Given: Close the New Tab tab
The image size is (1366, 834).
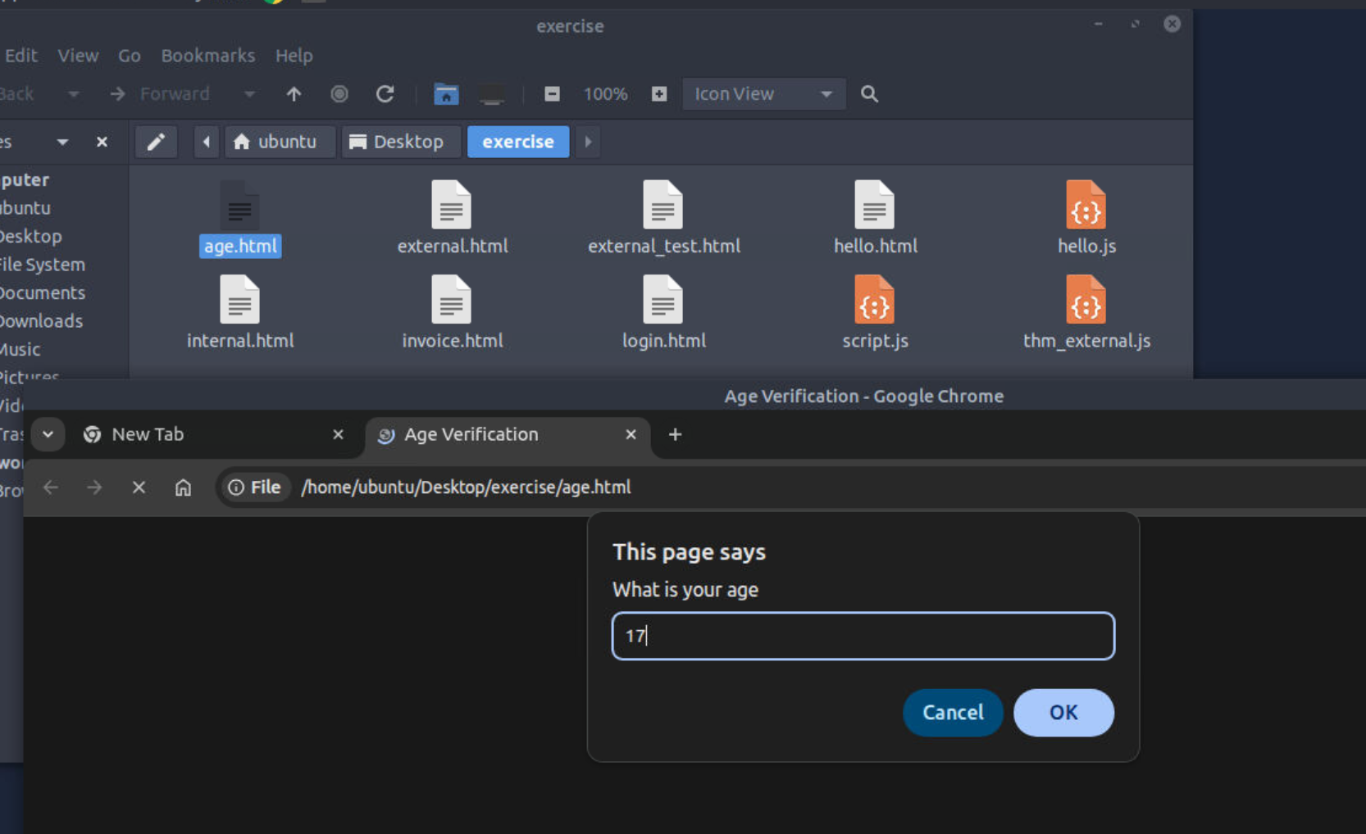Looking at the screenshot, I should [338, 435].
